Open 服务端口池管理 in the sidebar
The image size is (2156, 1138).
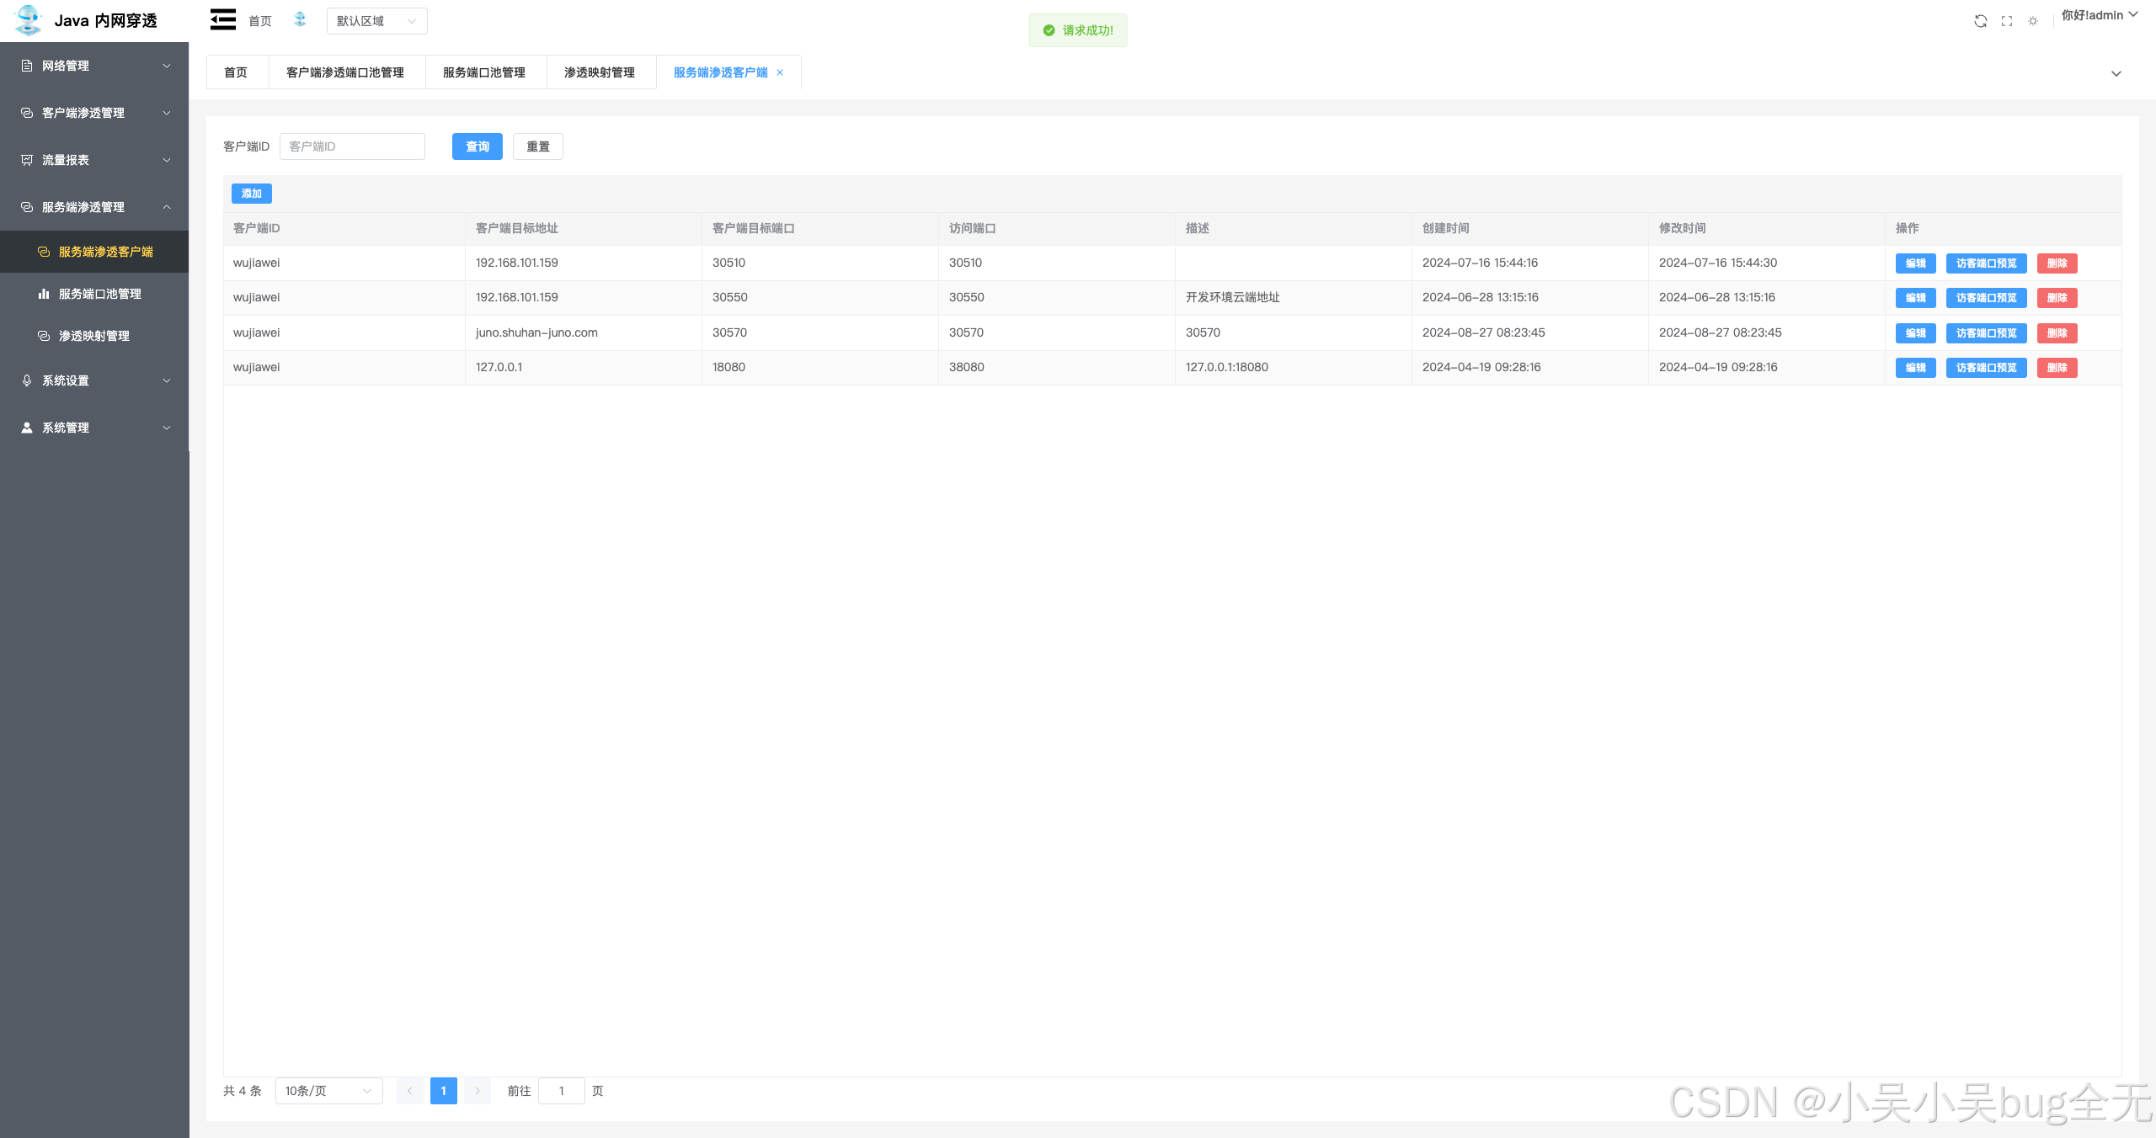pyautogui.click(x=94, y=294)
